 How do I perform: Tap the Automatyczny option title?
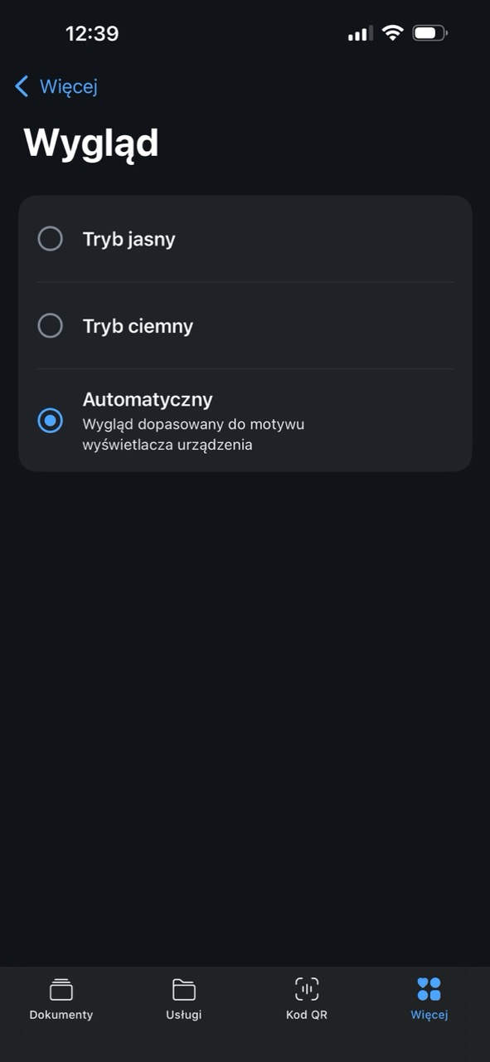point(148,399)
